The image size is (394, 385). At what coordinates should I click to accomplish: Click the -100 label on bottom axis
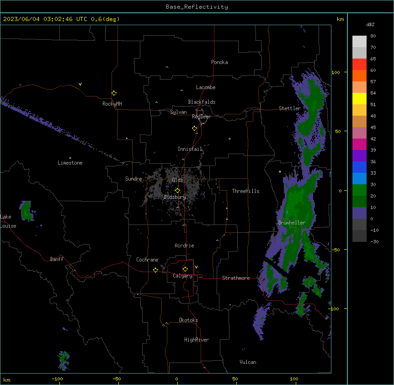click(x=57, y=379)
